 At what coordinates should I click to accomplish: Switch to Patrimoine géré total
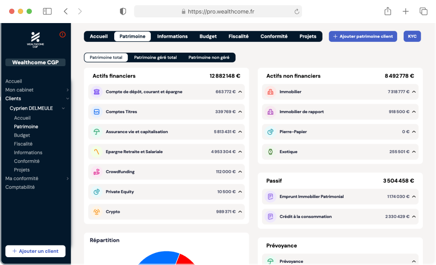156,57
